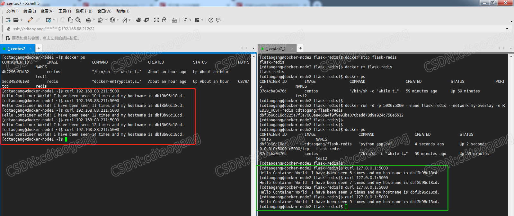Viewport: 514px width, 216px height.
Task: Click the right pane vertical scrollbar
Action: pyautogui.click(x=511, y=135)
